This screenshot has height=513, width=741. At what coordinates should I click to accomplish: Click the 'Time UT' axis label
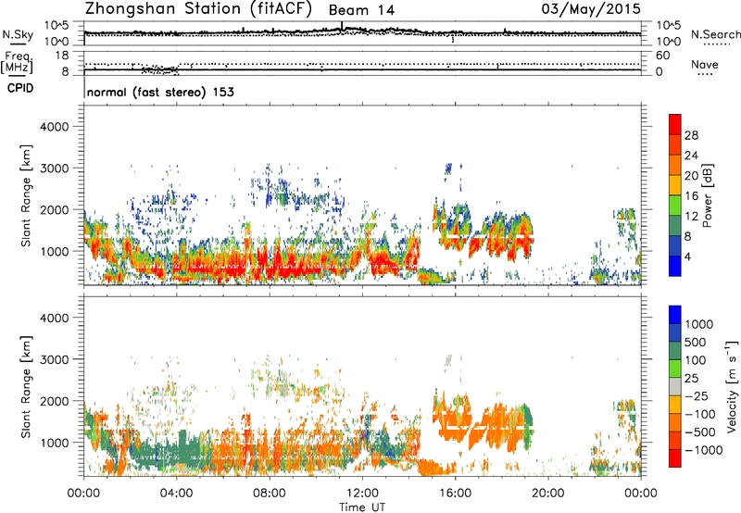(x=362, y=507)
